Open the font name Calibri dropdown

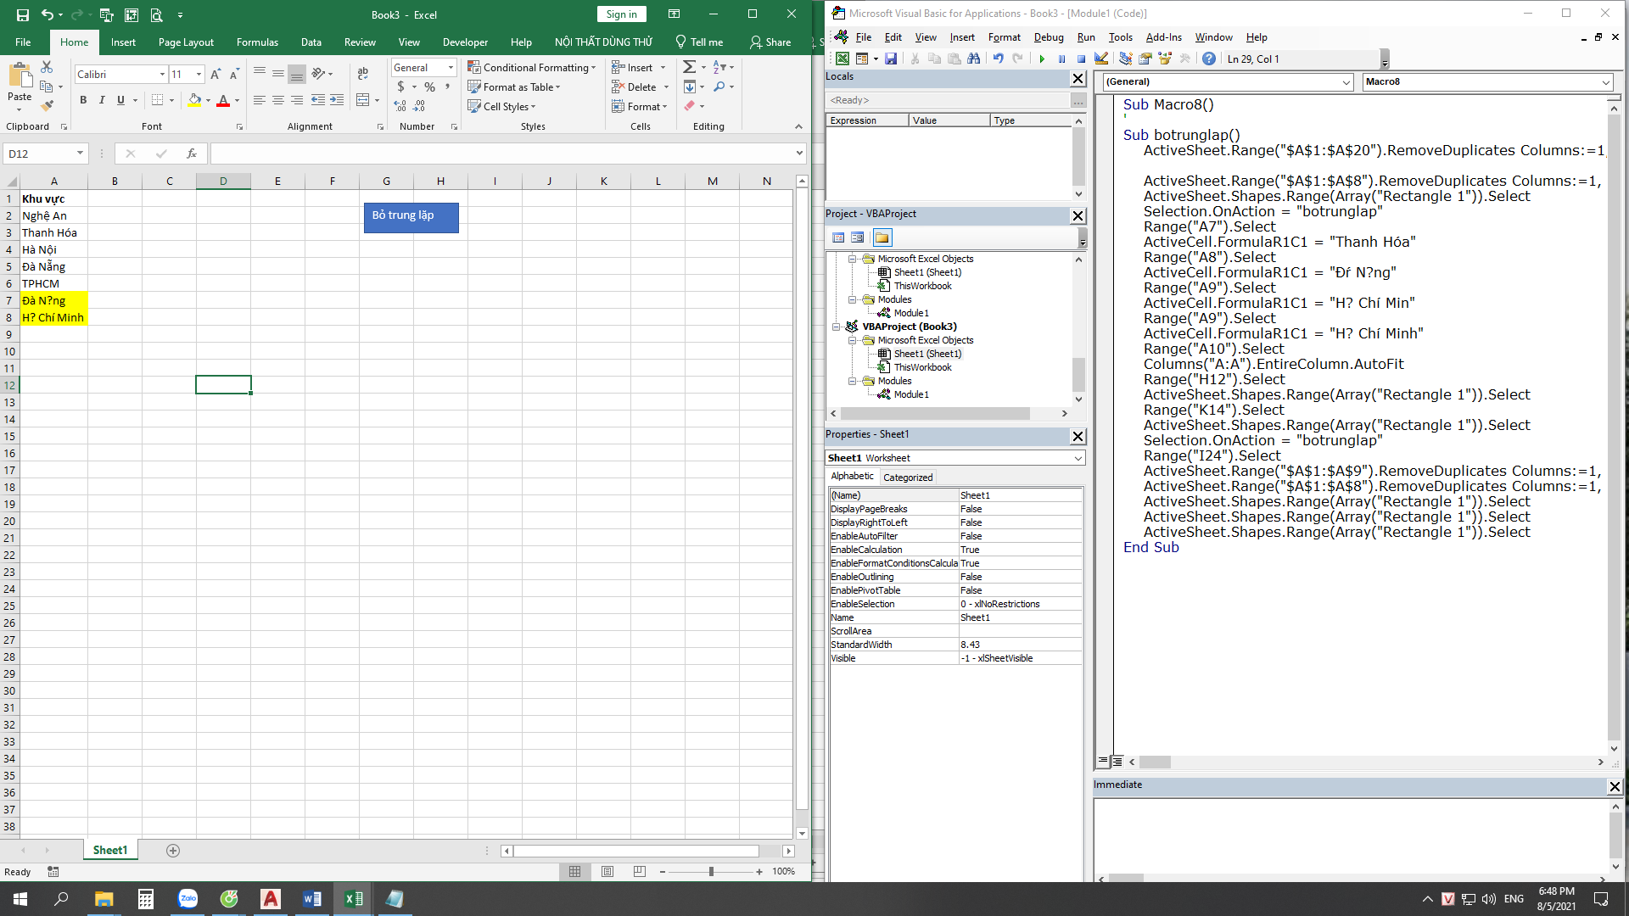pos(162,75)
